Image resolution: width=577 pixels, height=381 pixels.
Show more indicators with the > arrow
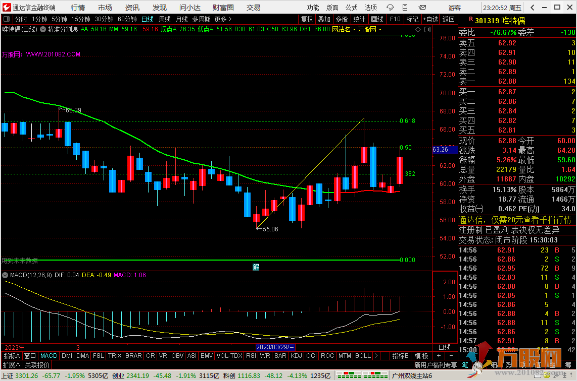point(376,356)
